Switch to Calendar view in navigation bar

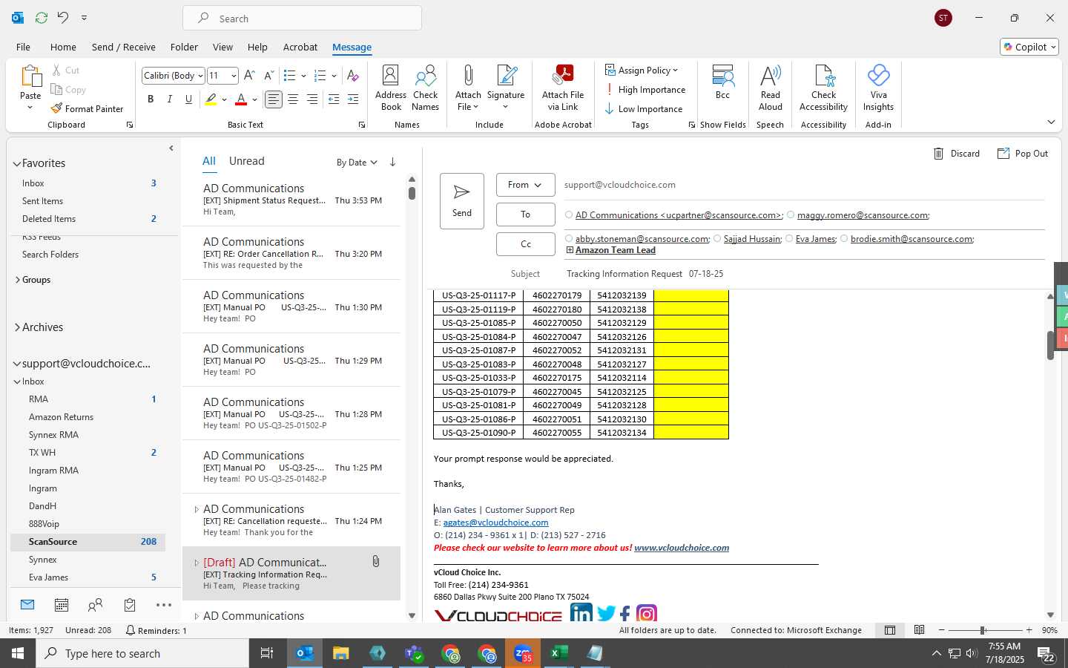point(62,605)
